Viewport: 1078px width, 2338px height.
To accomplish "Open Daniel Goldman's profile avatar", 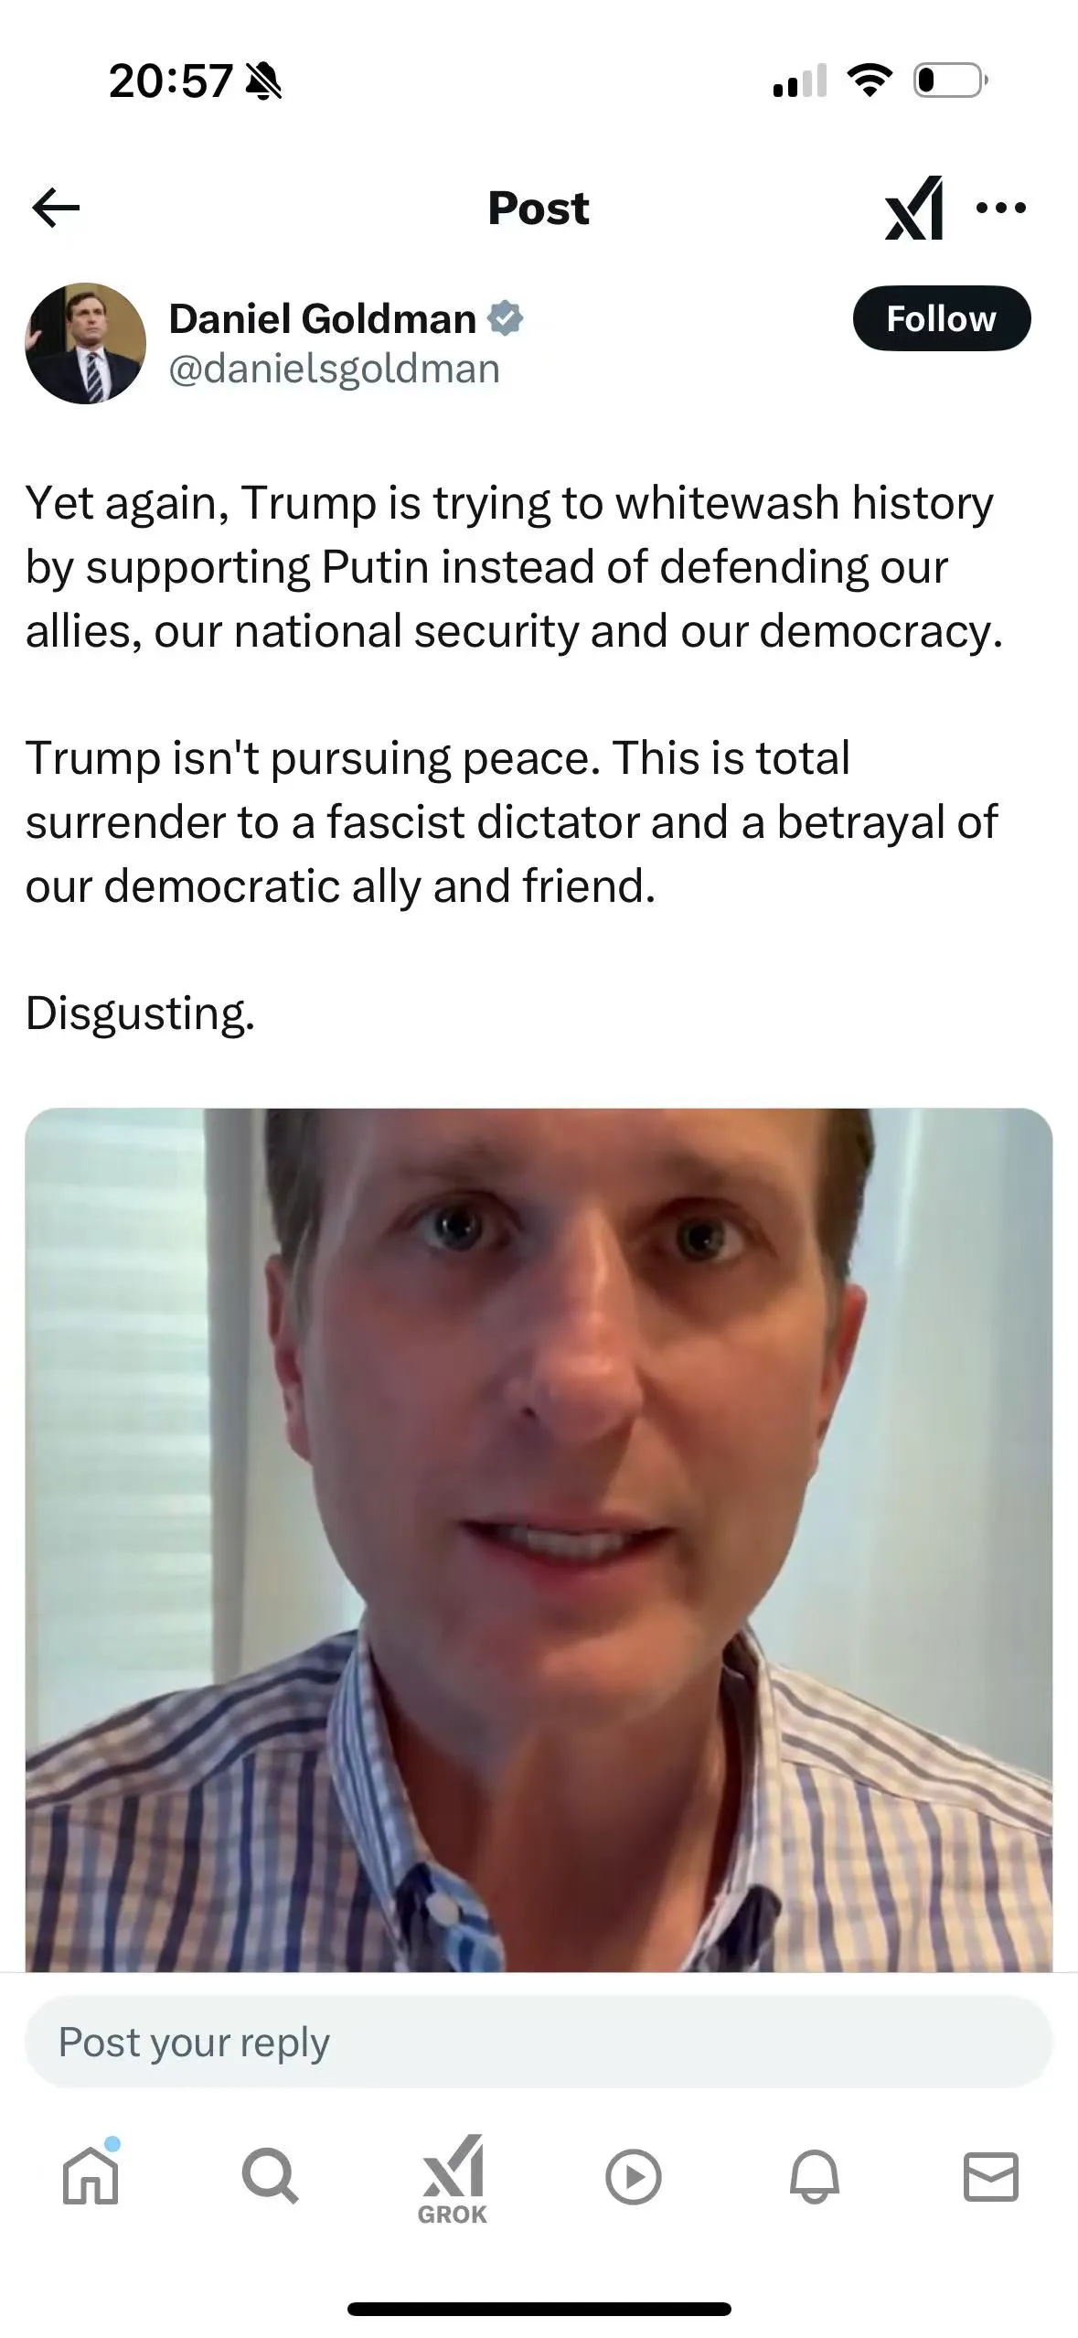I will 85,343.
